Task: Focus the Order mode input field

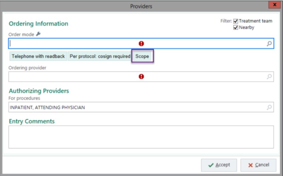Action: (74, 44)
